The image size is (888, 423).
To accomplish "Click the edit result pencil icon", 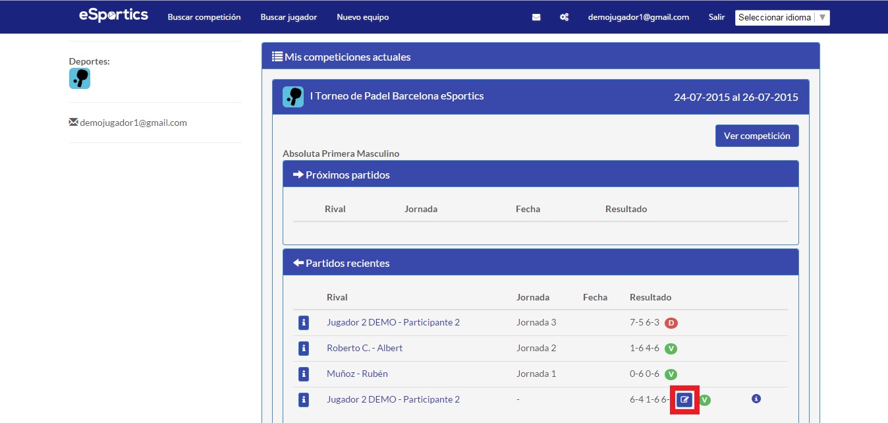I will [x=684, y=400].
